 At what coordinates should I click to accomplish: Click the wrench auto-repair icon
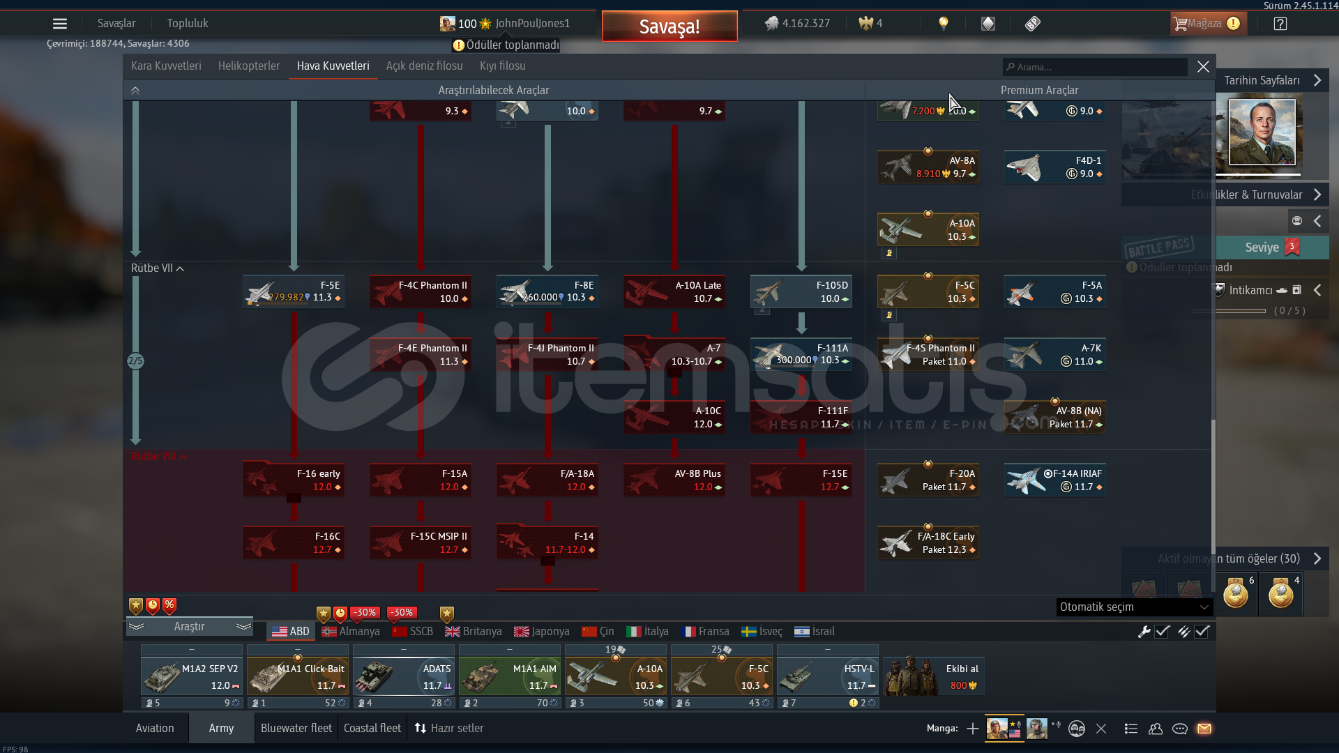tap(1144, 632)
